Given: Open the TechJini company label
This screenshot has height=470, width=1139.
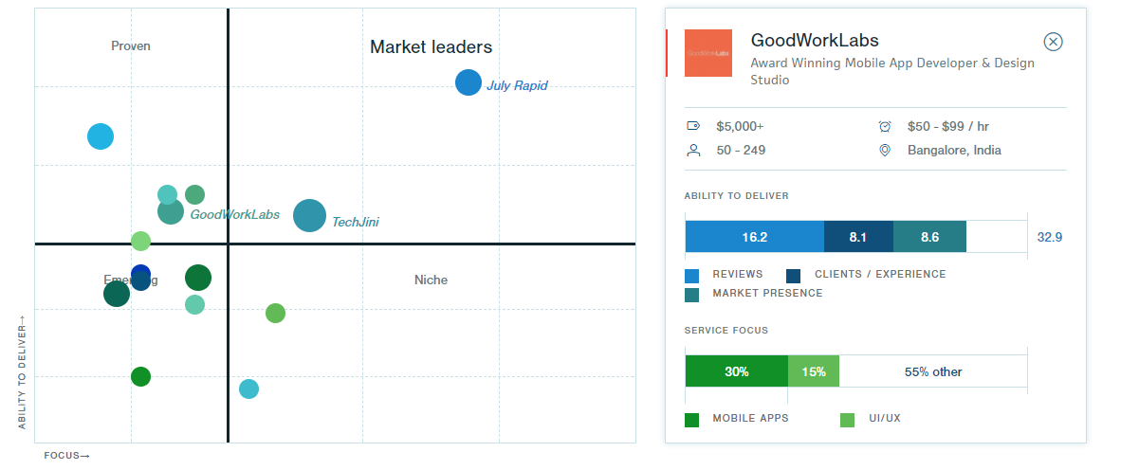Looking at the screenshot, I should 355,223.
